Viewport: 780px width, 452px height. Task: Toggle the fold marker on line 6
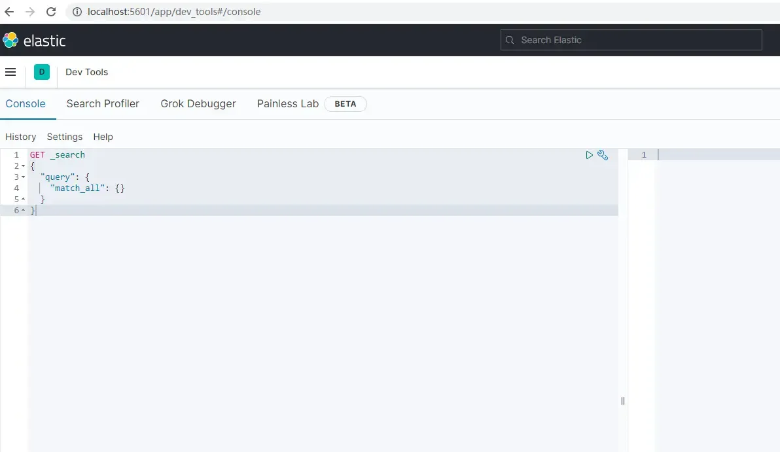tap(24, 211)
